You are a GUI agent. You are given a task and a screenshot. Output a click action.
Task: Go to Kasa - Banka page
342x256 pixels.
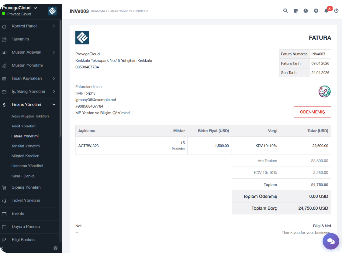(23, 176)
